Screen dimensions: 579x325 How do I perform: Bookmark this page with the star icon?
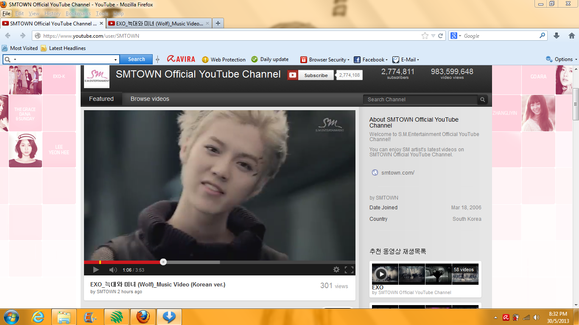[x=425, y=36]
